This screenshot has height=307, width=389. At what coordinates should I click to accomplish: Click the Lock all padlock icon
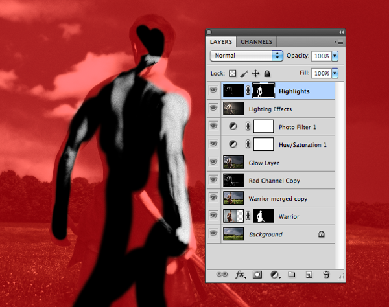click(x=267, y=74)
